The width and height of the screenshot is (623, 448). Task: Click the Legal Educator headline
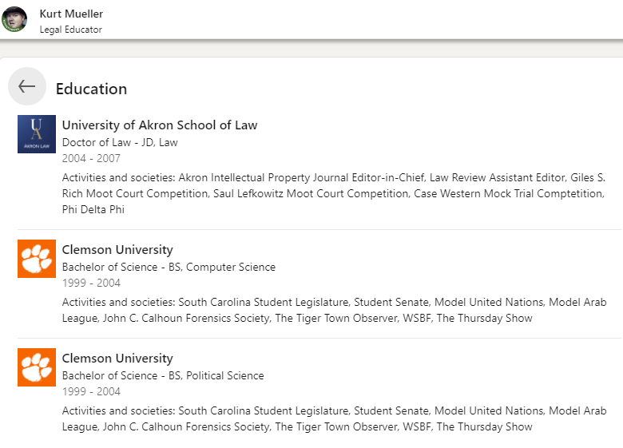click(x=71, y=30)
